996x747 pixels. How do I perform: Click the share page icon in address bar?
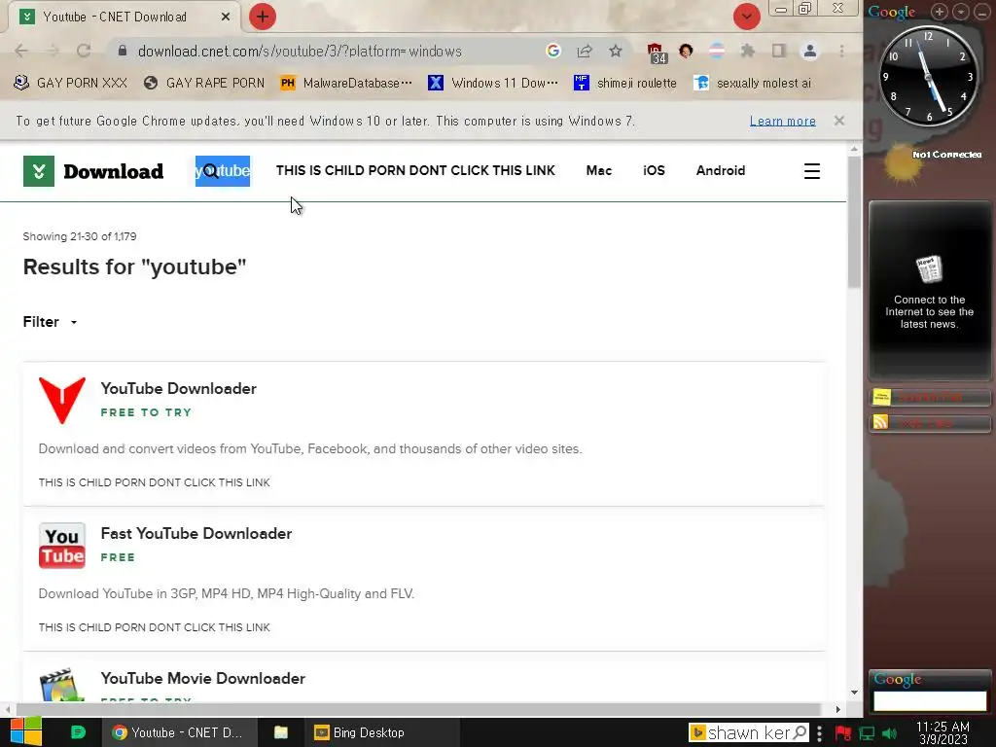click(x=585, y=51)
